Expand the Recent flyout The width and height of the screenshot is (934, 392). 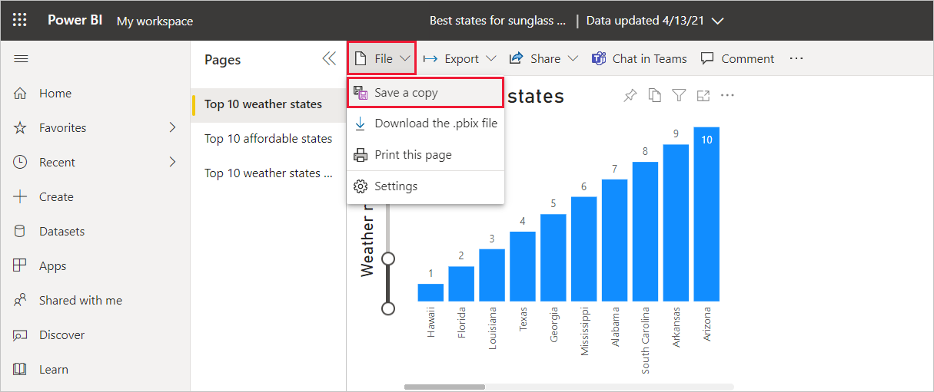point(172,162)
